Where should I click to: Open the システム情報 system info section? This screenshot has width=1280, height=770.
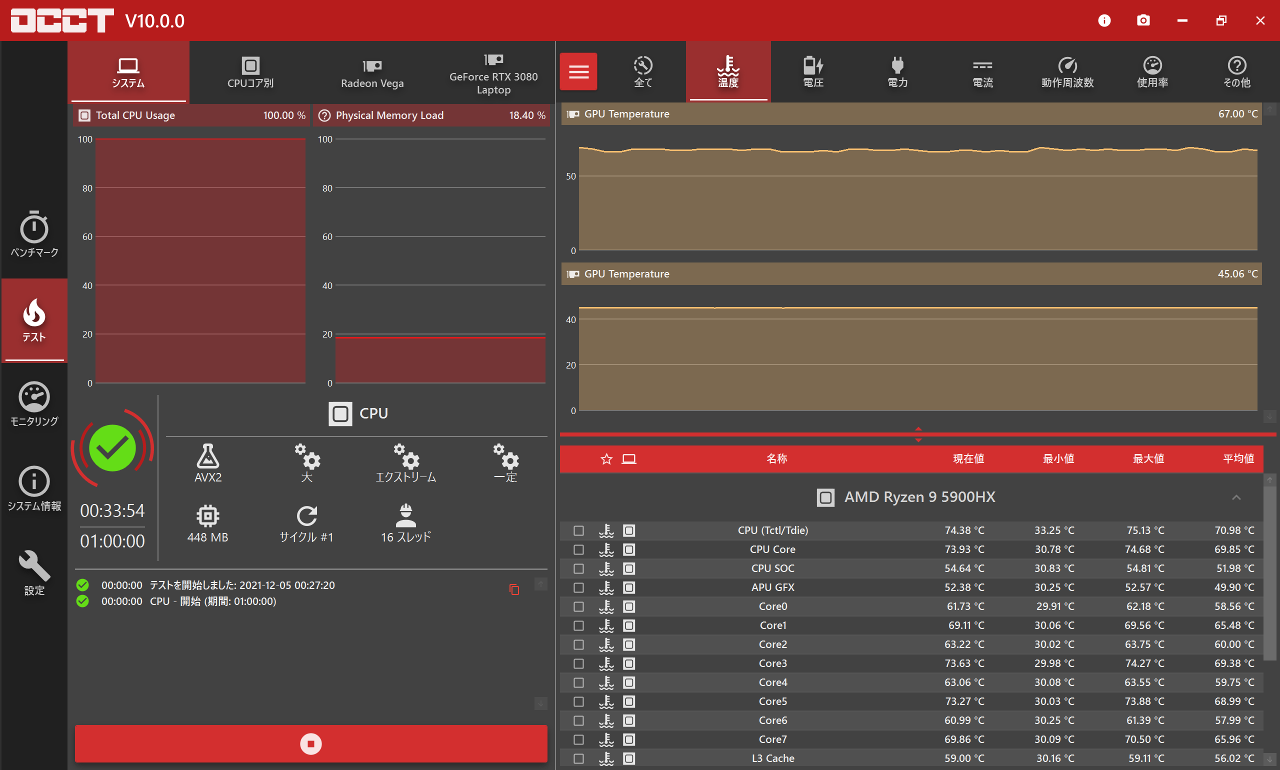[x=34, y=489]
